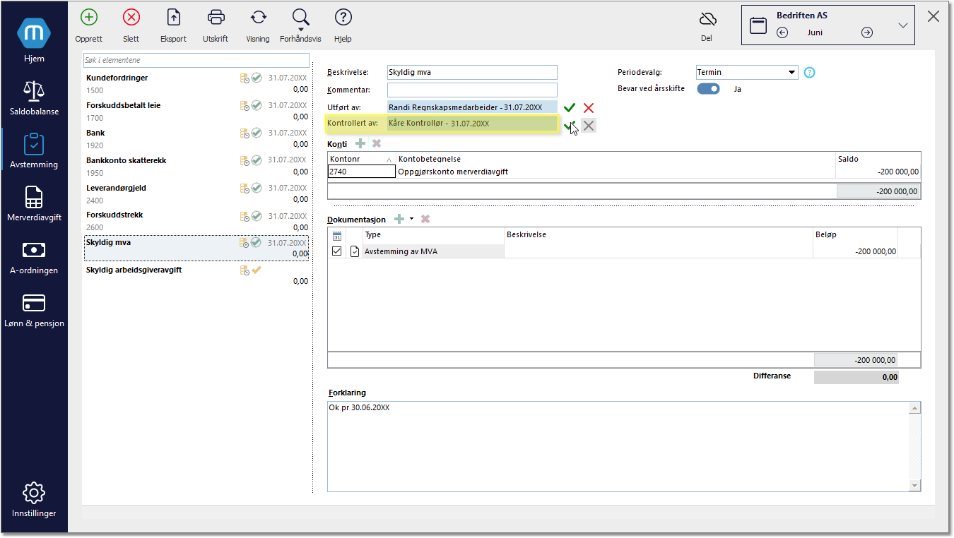Click green checkmark beside Utført av

pyautogui.click(x=570, y=107)
